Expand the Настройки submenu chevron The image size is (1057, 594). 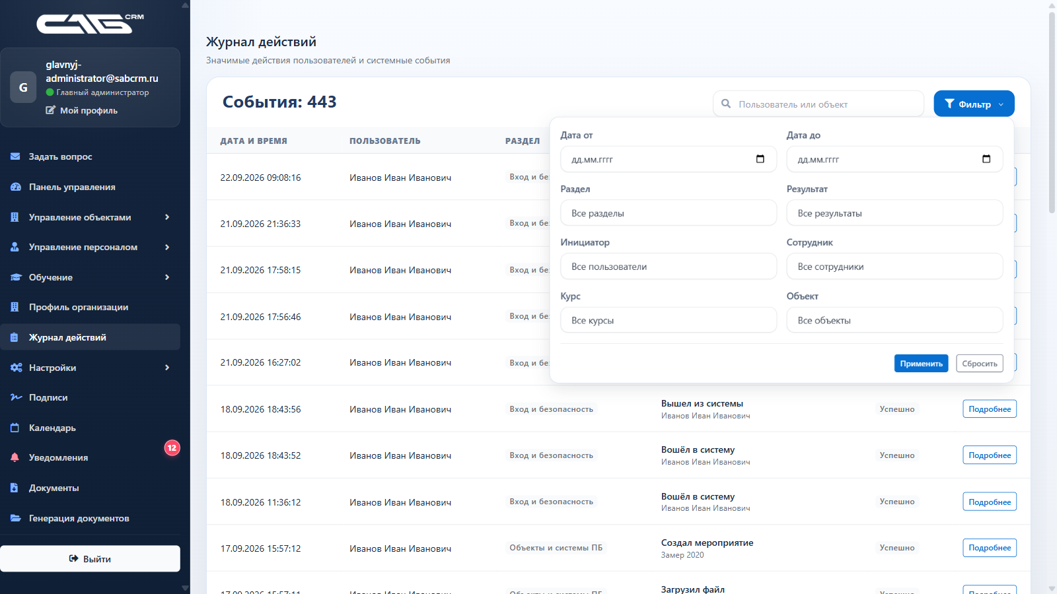click(x=167, y=368)
